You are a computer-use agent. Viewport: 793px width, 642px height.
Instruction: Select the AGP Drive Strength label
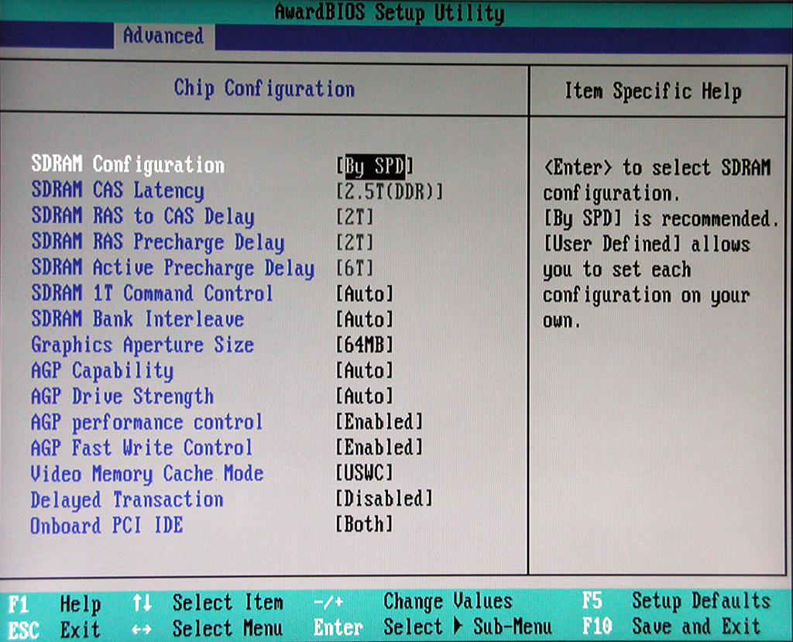tap(122, 397)
